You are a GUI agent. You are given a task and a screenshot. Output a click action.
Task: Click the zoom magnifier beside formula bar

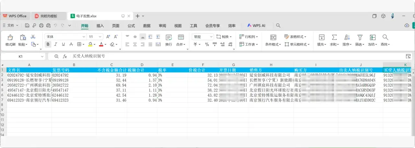[x=56, y=56]
